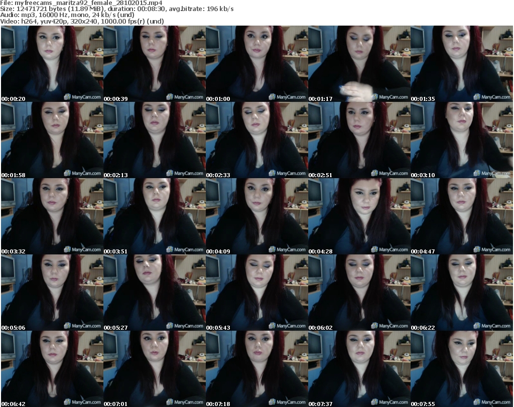
Task: Choose the thumbnail marked 00:06:22
Action: 462,293
